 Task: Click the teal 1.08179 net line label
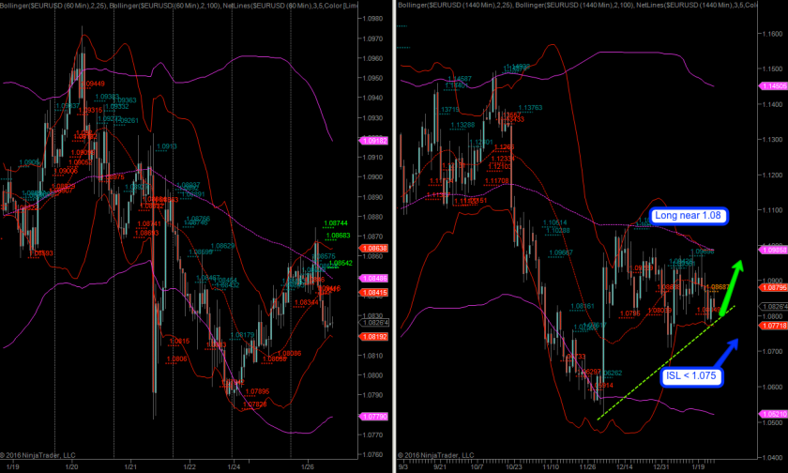242,335
